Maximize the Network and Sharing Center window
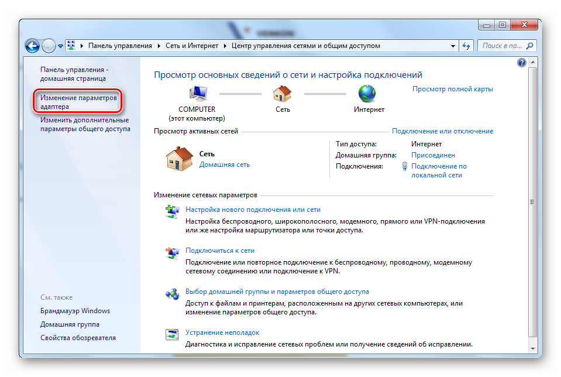 click(x=503, y=25)
